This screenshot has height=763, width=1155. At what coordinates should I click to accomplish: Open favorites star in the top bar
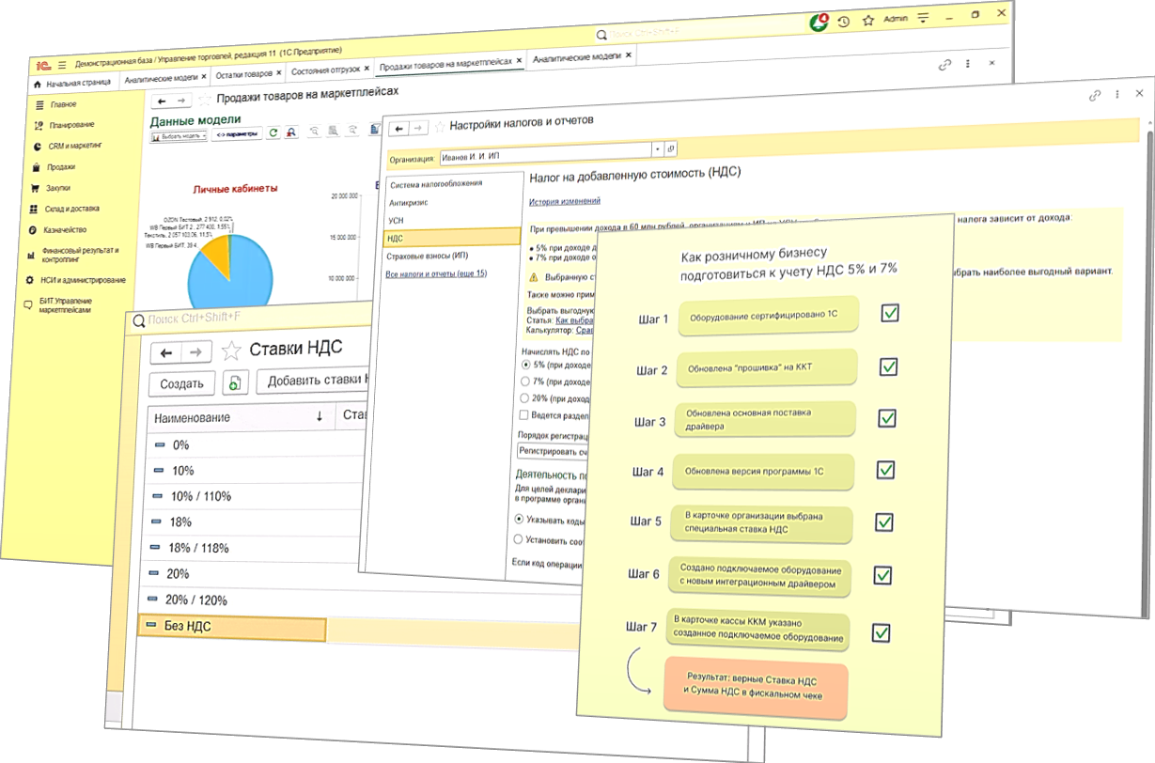click(867, 20)
